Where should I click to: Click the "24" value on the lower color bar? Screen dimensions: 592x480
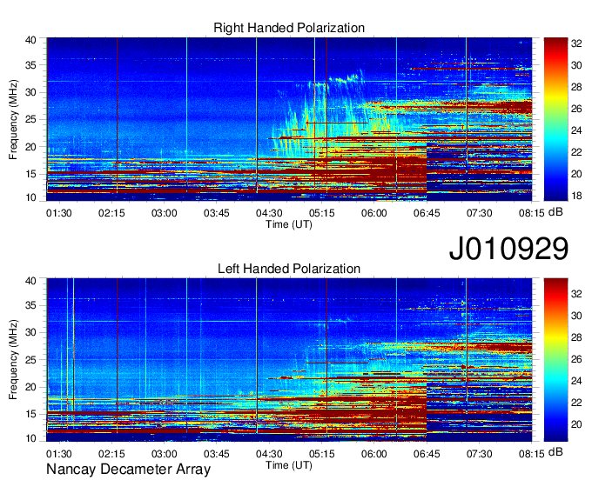[x=576, y=381]
